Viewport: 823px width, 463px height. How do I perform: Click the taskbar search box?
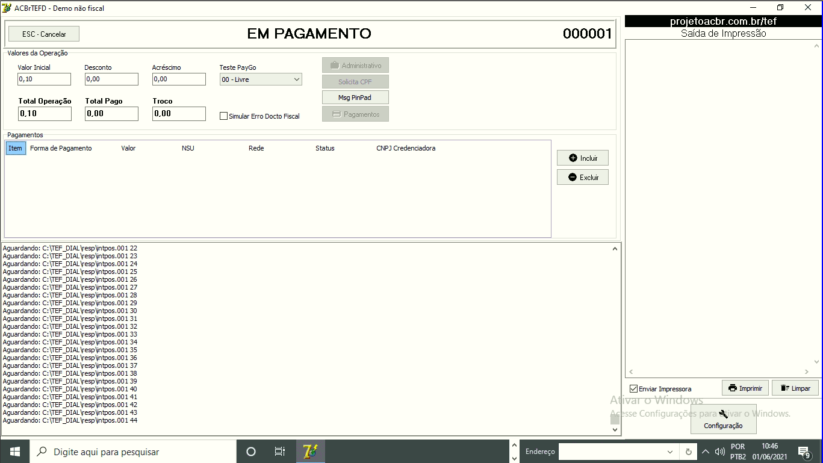pyautogui.click(x=132, y=452)
